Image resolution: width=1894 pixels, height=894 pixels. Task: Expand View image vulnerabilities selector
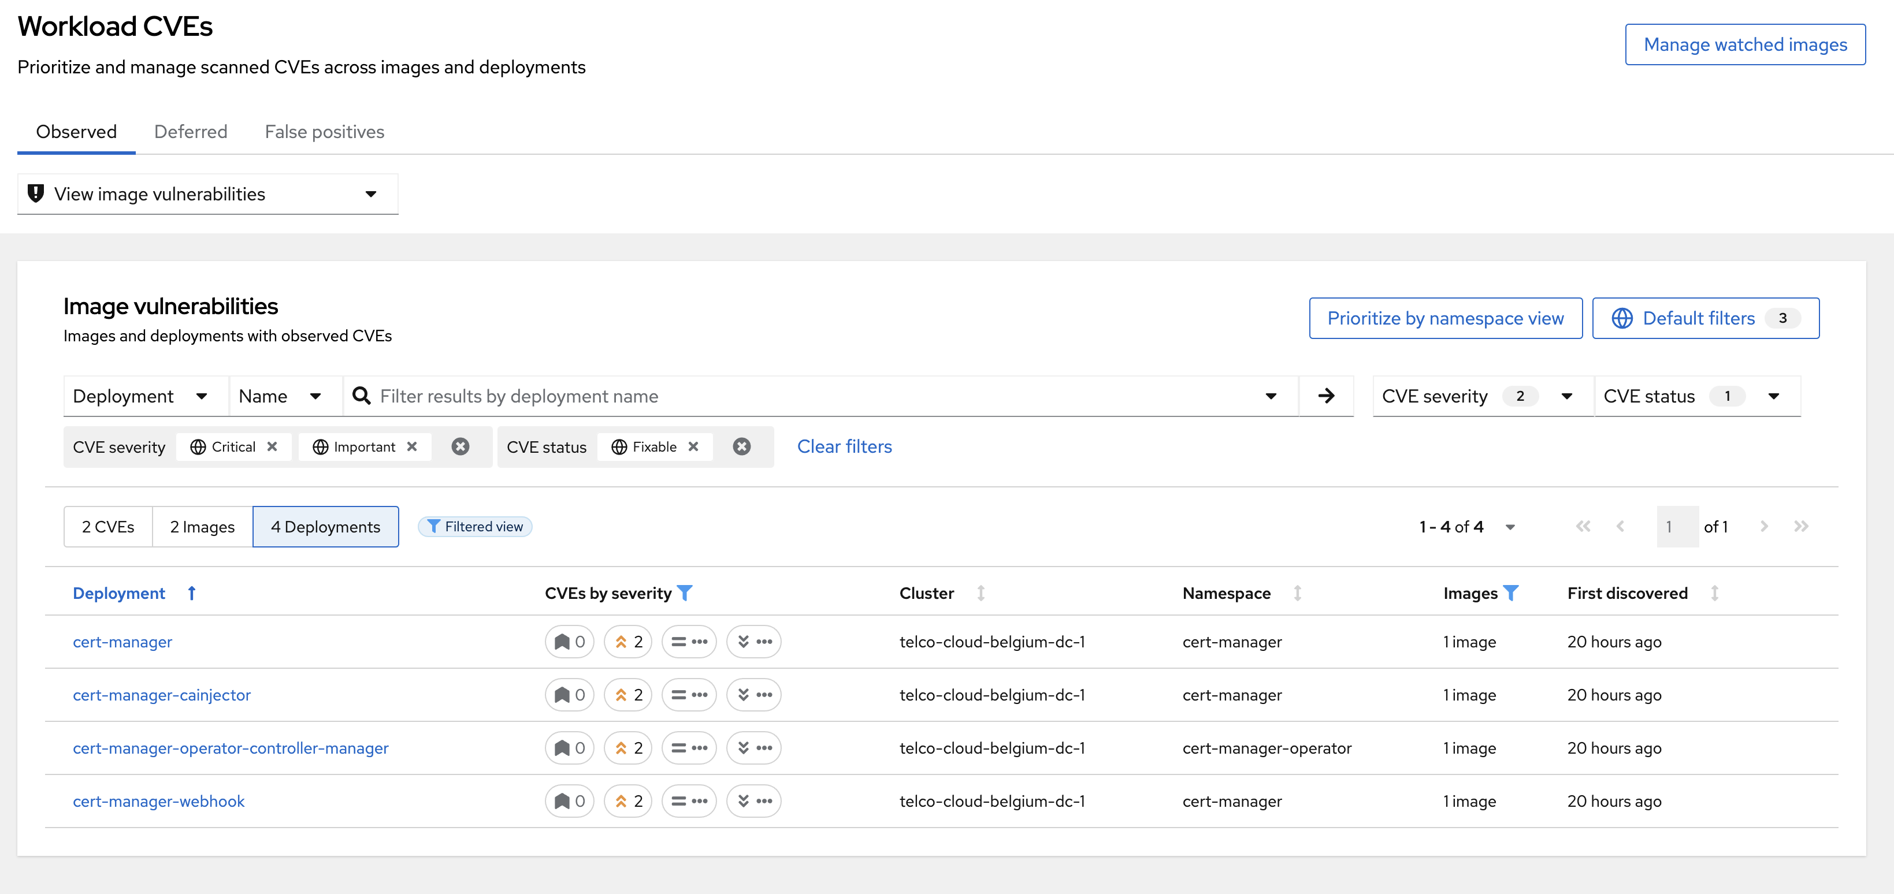point(207,194)
